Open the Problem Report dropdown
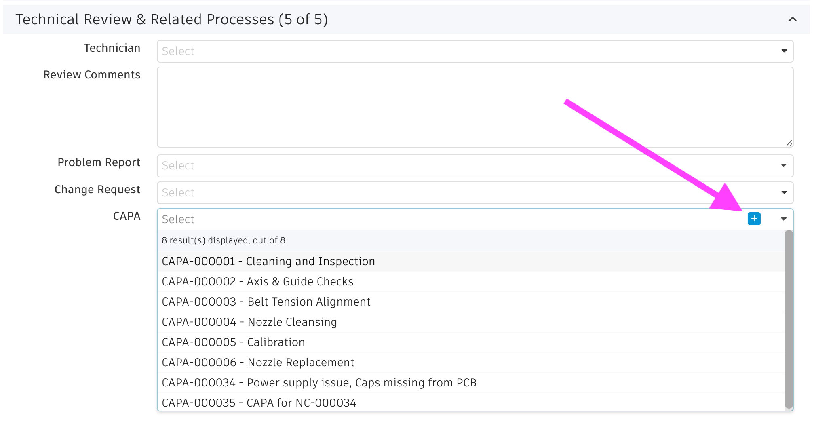This screenshot has height=426, width=814. tap(784, 165)
